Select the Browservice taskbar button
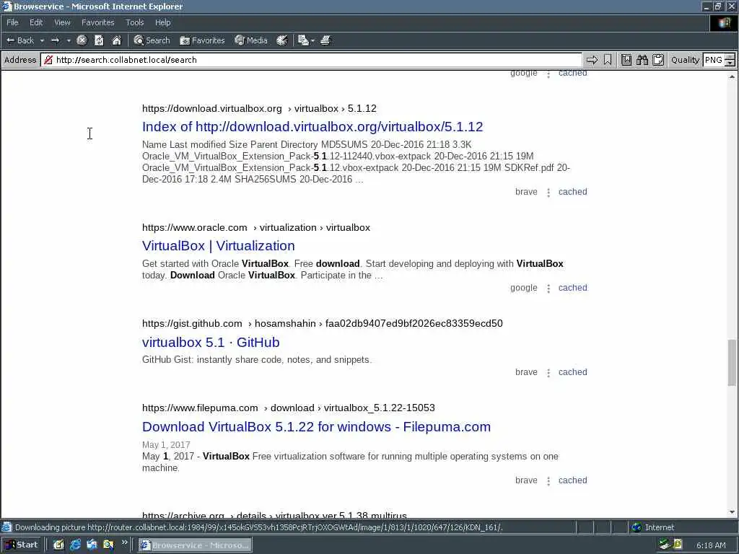This screenshot has height=554, width=739. click(195, 545)
